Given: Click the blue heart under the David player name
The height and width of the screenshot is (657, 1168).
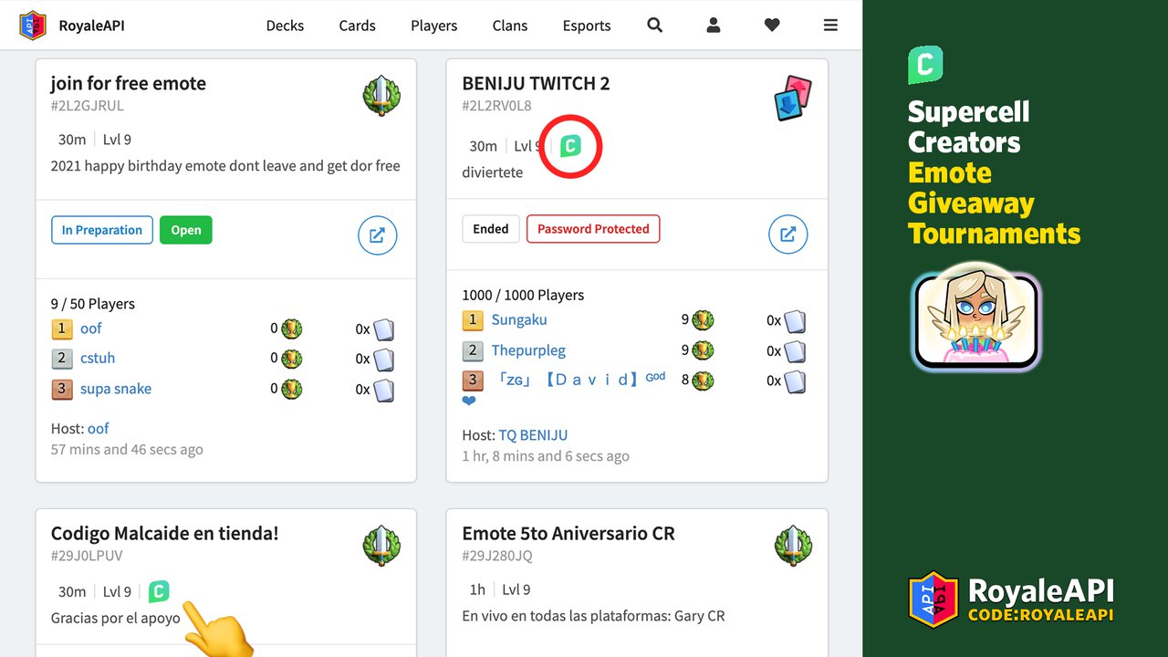Looking at the screenshot, I should (469, 401).
